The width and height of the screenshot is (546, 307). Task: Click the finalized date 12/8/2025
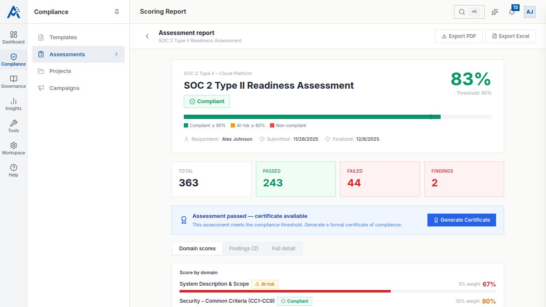tap(368, 139)
